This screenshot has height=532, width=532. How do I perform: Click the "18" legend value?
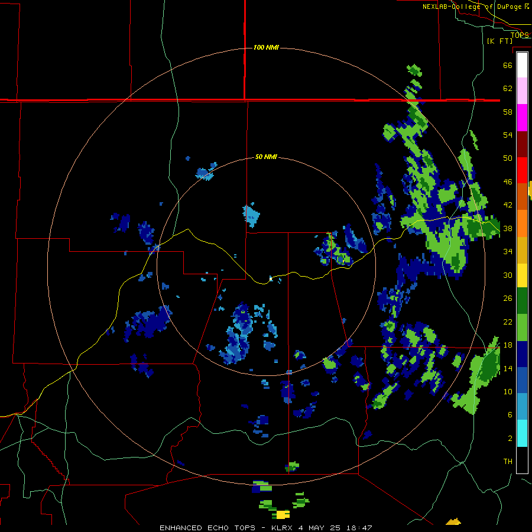point(508,345)
